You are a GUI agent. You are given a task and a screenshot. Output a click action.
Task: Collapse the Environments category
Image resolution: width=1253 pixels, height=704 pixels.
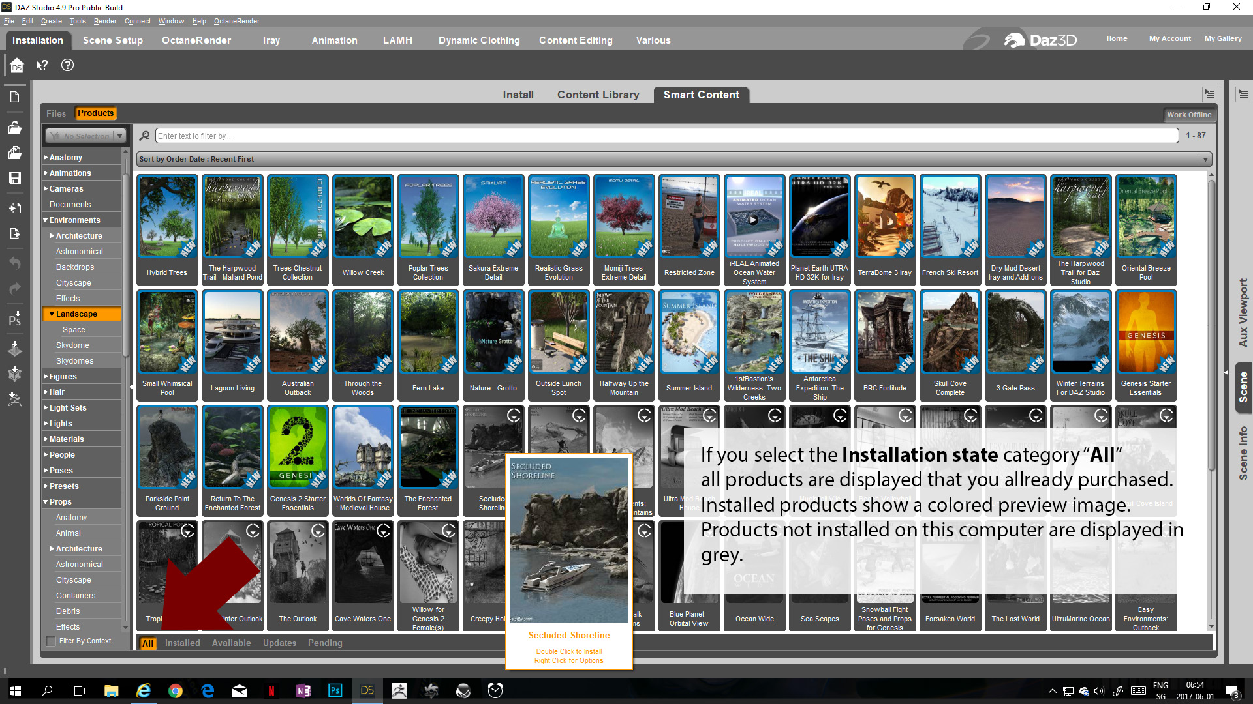click(74, 220)
